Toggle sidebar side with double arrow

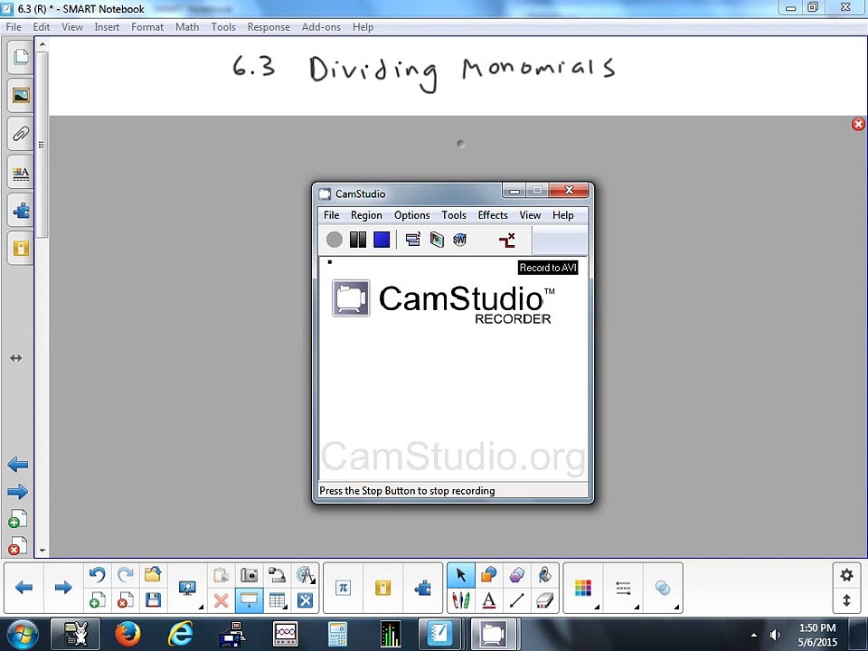coord(16,358)
